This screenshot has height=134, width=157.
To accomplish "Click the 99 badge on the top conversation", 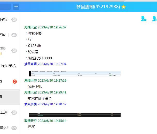I will tap(14, 20).
